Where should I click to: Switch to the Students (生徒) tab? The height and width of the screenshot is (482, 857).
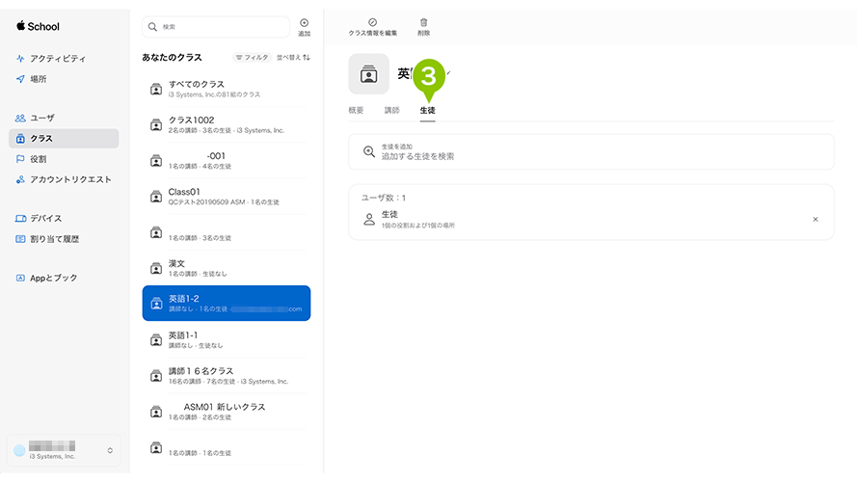point(427,111)
